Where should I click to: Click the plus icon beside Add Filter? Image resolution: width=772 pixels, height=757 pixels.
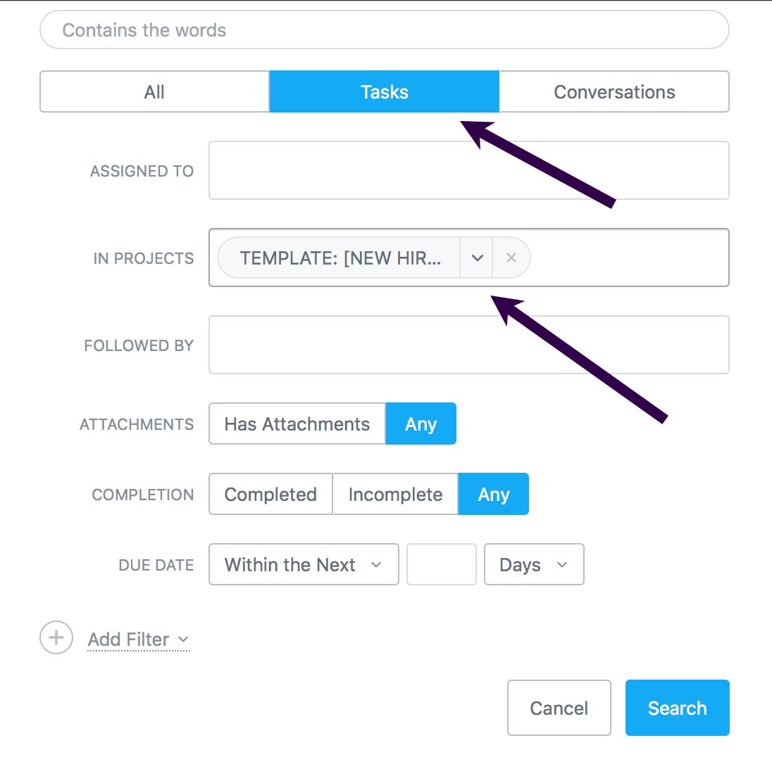(56, 638)
